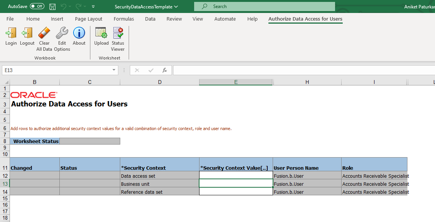The image size is (435, 222).
Task: Click into the Search box
Action: coord(264,6)
